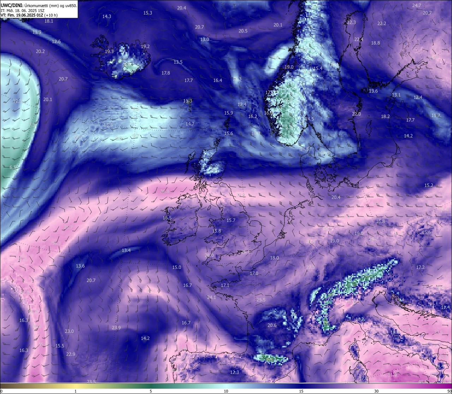Click the value 12.6 on the map
This screenshot has height=394, width=452.
click(x=56, y=42)
